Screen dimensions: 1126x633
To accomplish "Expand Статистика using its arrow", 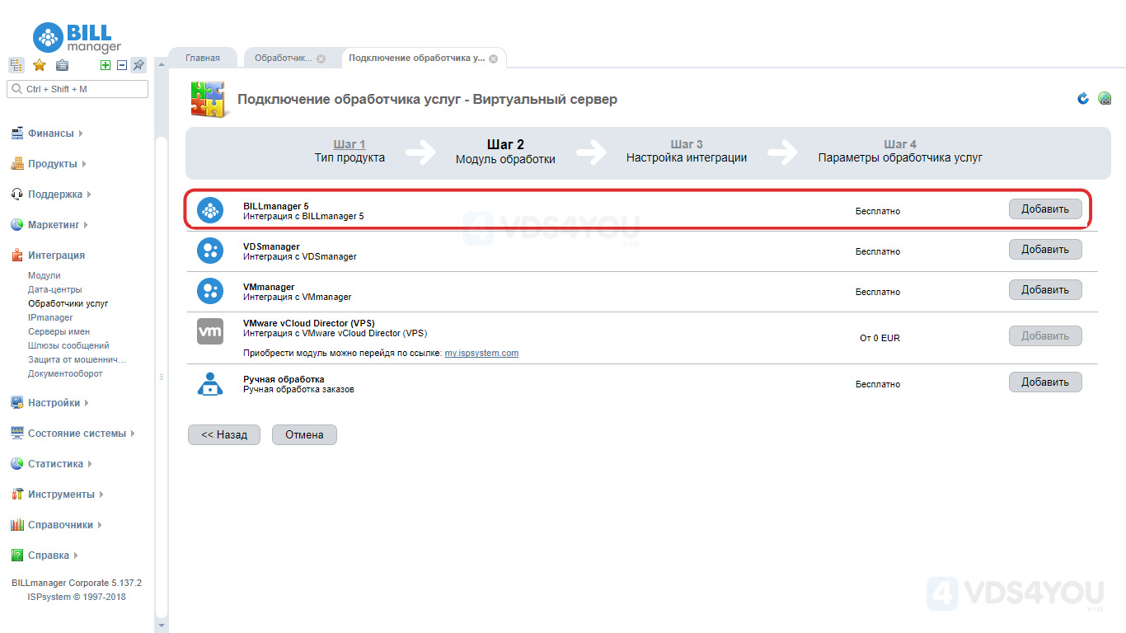I will point(90,464).
